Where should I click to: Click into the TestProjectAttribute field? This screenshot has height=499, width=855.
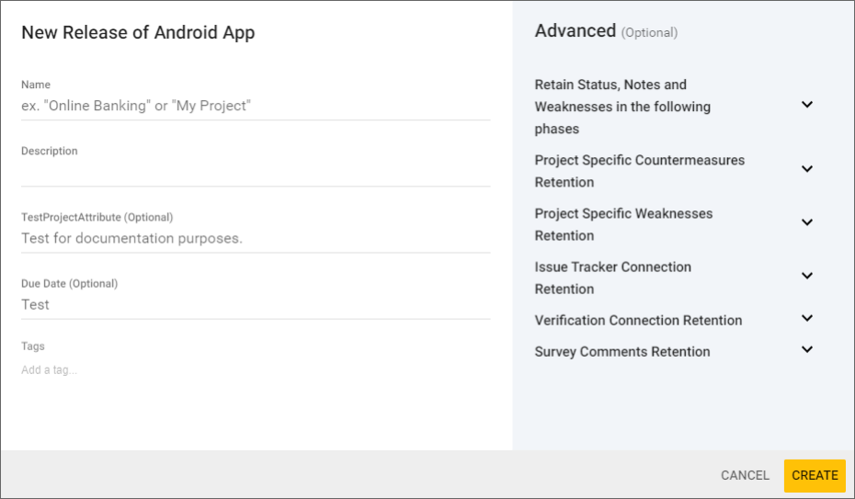[255, 238]
